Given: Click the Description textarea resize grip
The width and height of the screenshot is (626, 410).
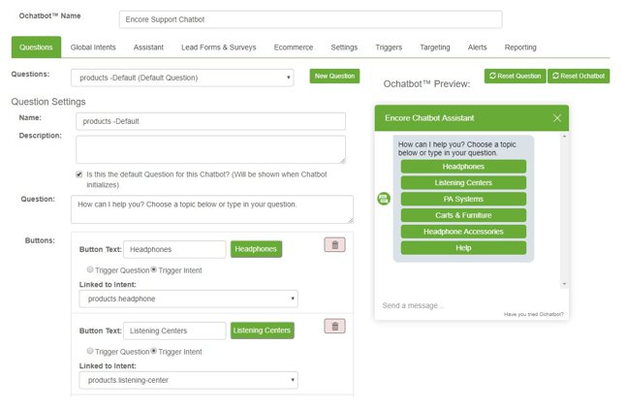Looking at the screenshot, I should pyautogui.click(x=343, y=161).
